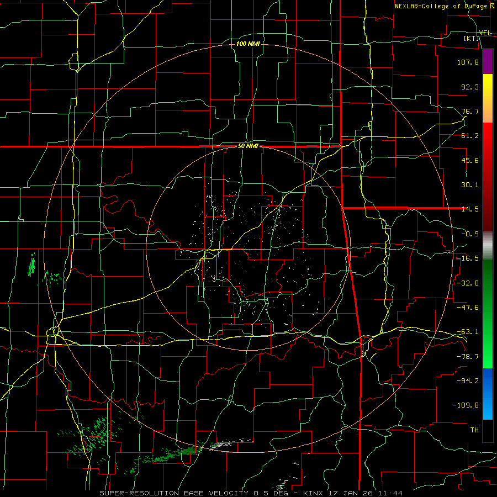Image resolution: width=497 pixels, height=497 pixels.
Task: Click the TH legend label
Action: coord(474,430)
